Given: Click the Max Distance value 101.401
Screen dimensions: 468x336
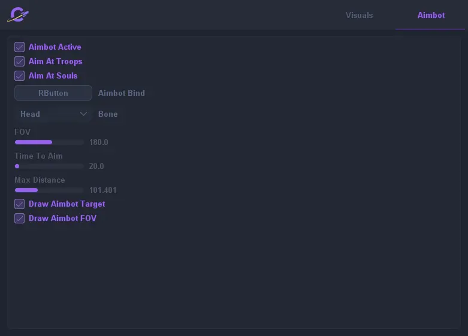Looking at the screenshot, I should point(102,190).
